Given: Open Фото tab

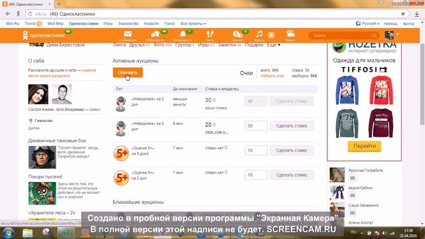Looking at the screenshot, I should [x=162, y=45].
